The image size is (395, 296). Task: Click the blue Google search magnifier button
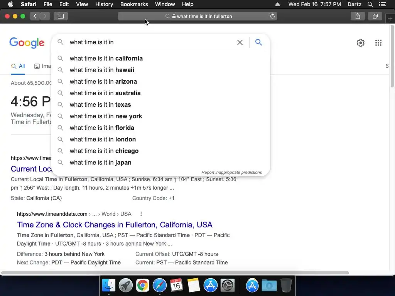[x=258, y=42]
